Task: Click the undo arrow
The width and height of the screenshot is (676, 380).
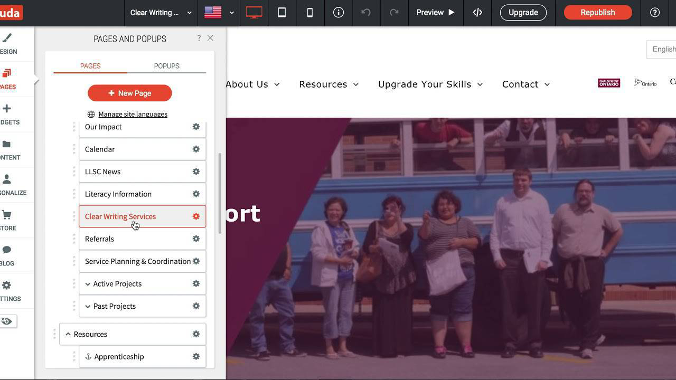Action: click(x=366, y=13)
